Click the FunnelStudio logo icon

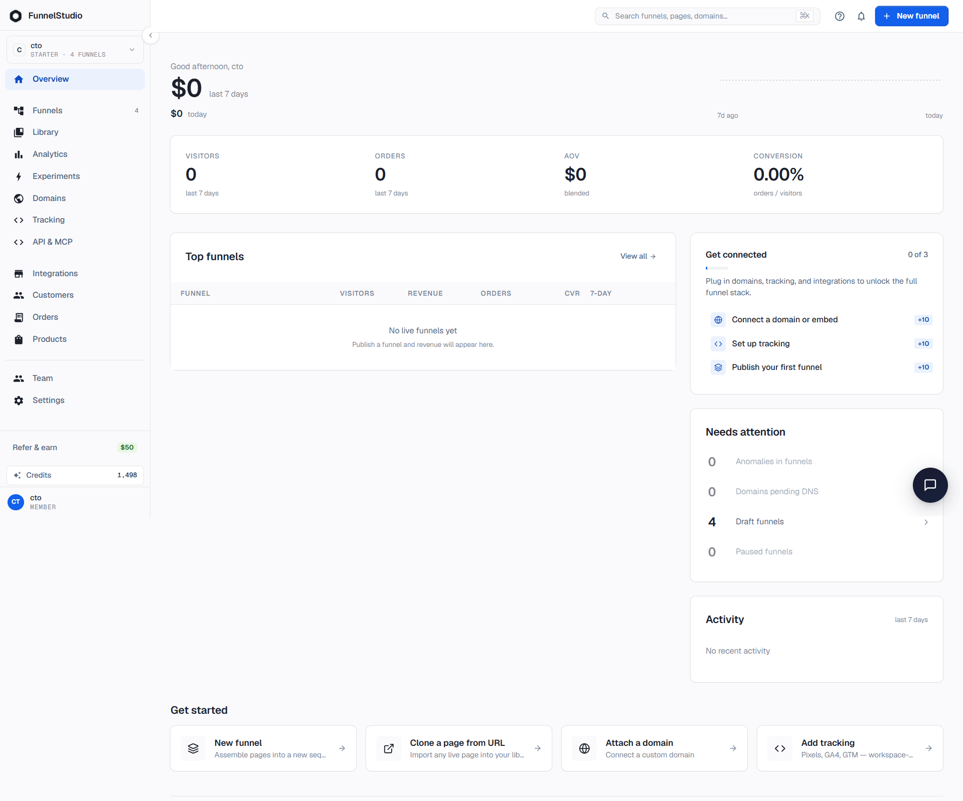16,16
